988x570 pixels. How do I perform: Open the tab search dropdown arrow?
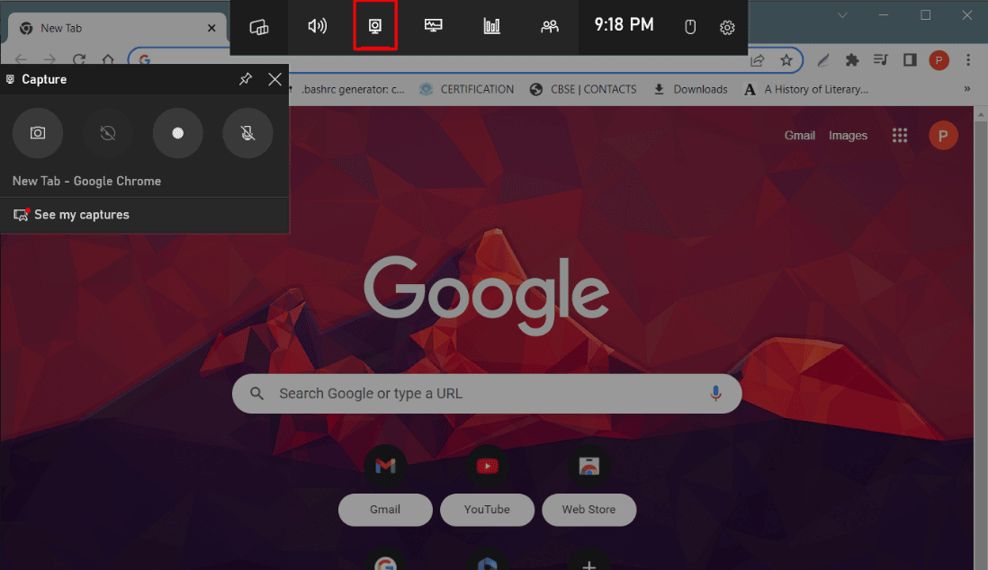coord(842,15)
